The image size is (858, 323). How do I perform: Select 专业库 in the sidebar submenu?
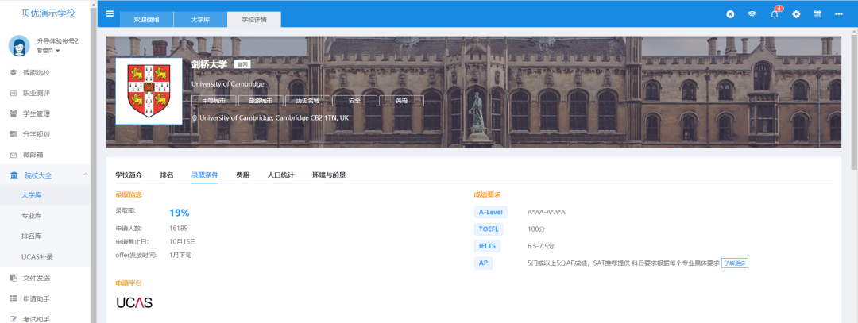[32, 216]
